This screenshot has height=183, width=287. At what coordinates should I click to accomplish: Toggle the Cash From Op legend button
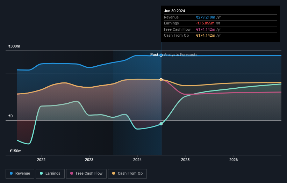coord(127,174)
